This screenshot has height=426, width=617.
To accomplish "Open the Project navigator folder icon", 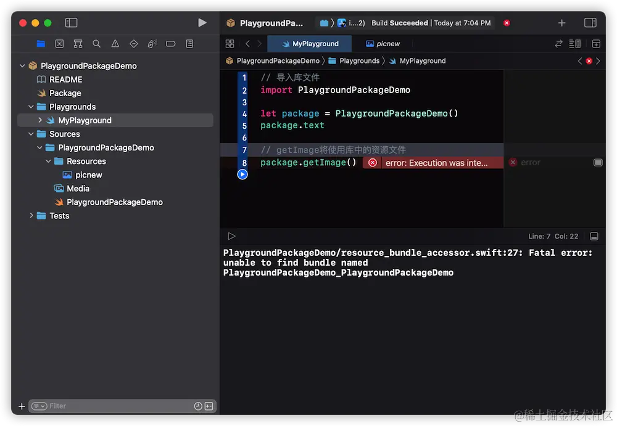I will pos(41,44).
